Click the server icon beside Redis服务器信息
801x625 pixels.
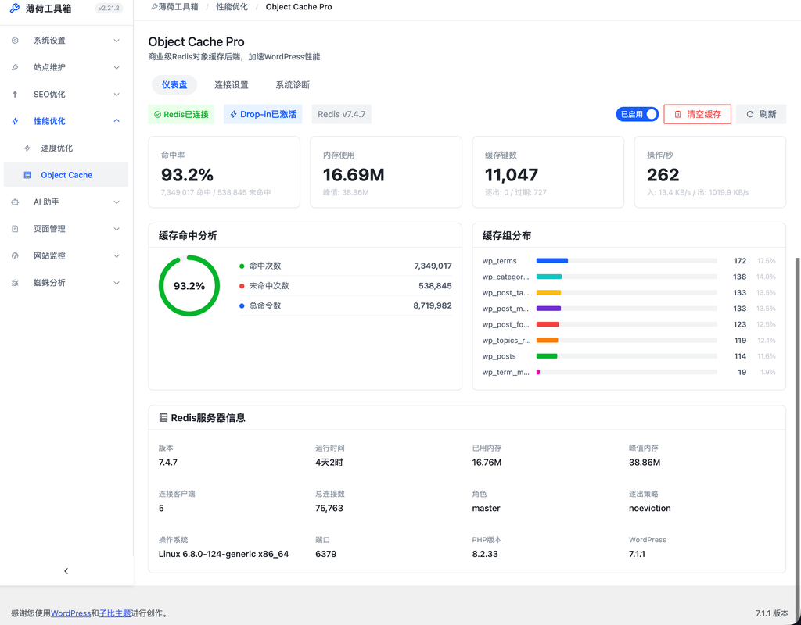click(163, 418)
